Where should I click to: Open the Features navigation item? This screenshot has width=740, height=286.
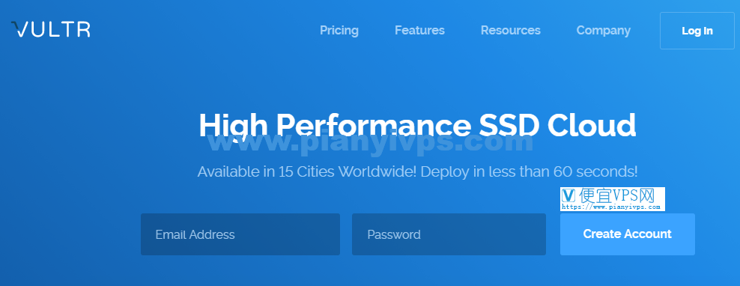(x=419, y=30)
